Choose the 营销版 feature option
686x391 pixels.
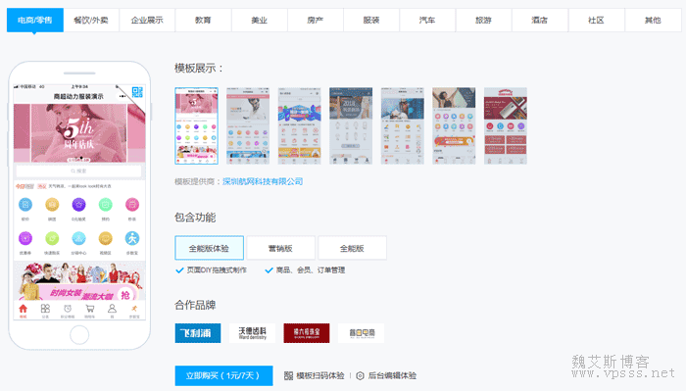(x=280, y=248)
